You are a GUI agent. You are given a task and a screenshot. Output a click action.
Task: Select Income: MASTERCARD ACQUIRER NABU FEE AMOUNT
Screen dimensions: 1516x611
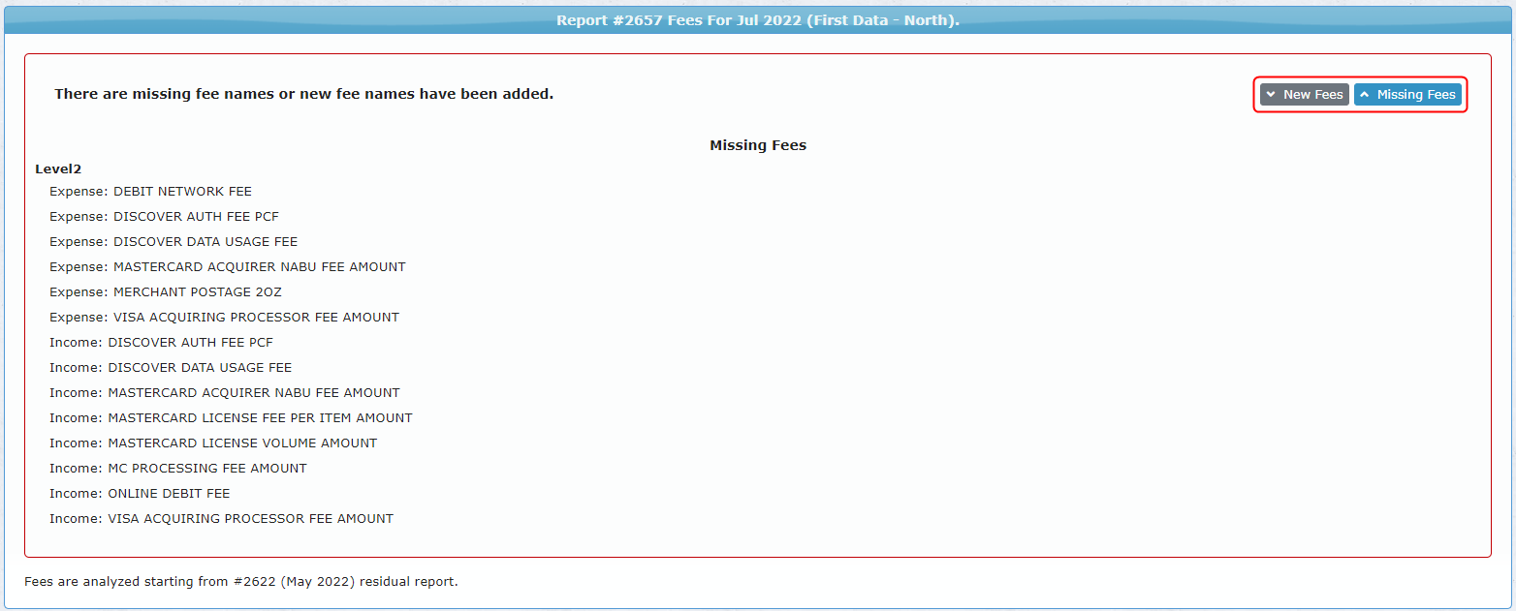225,393
